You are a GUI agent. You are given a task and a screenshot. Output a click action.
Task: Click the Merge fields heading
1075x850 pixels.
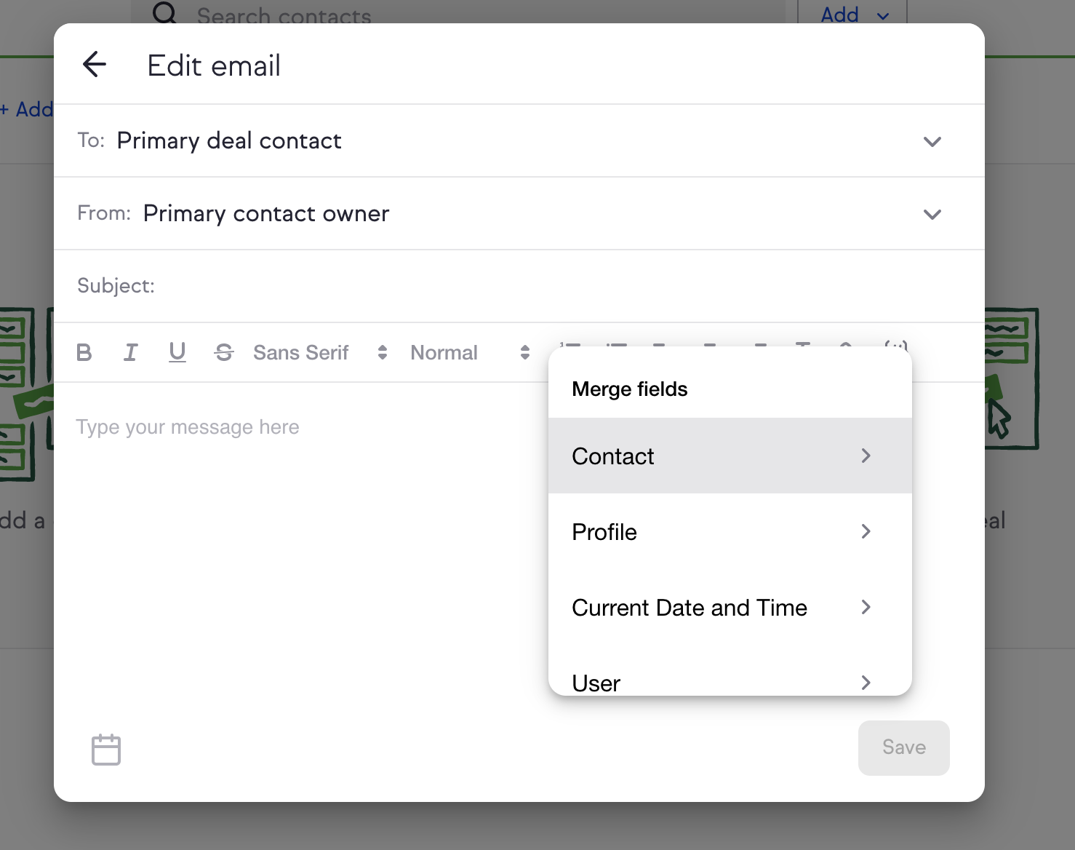(x=630, y=389)
